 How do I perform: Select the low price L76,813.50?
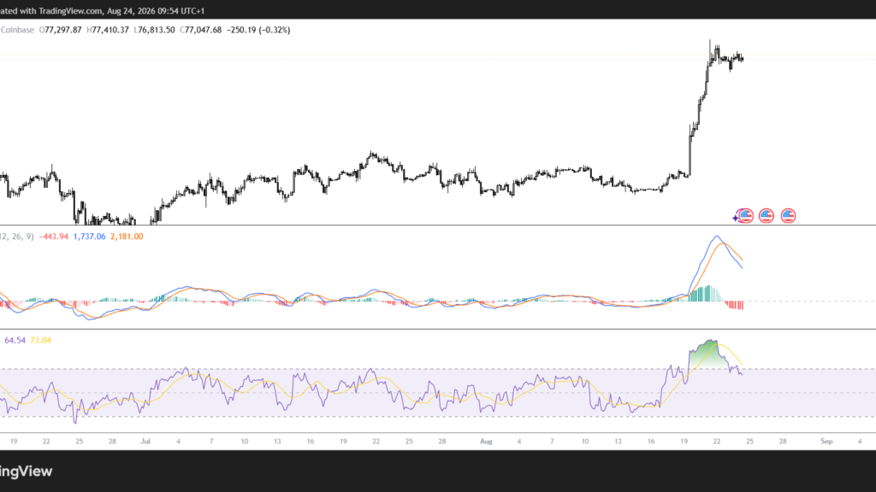[x=154, y=30]
